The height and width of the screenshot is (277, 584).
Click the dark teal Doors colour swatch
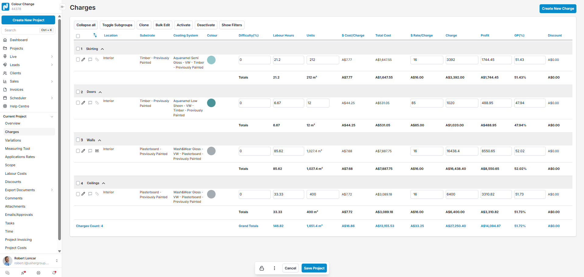[x=211, y=103]
